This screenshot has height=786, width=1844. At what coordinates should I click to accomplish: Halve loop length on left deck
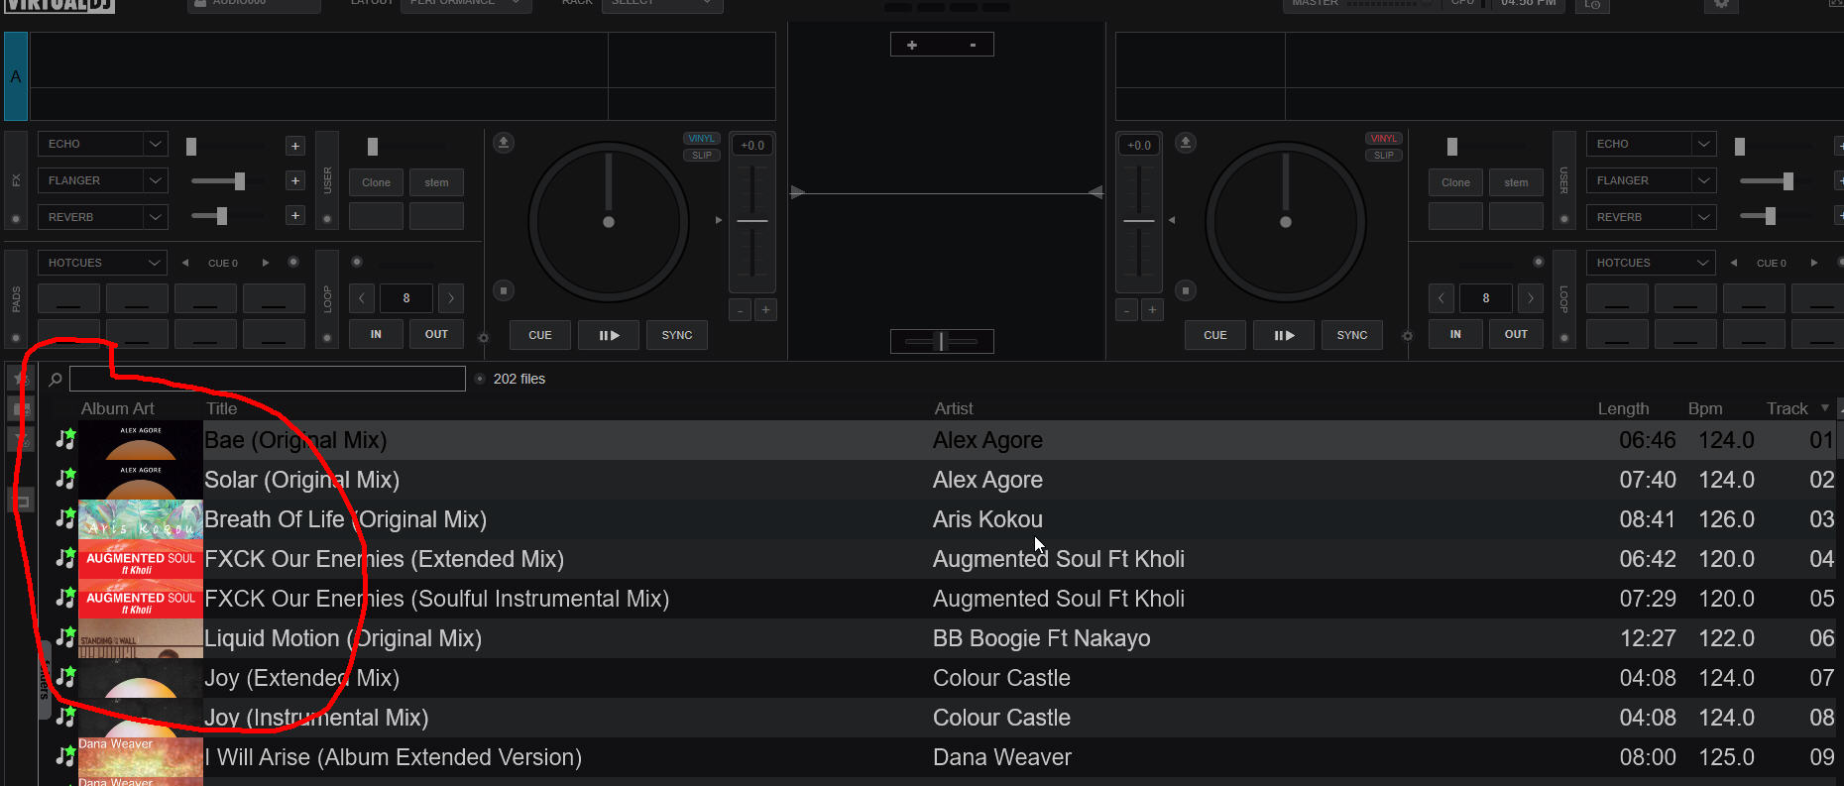coord(362,298)
